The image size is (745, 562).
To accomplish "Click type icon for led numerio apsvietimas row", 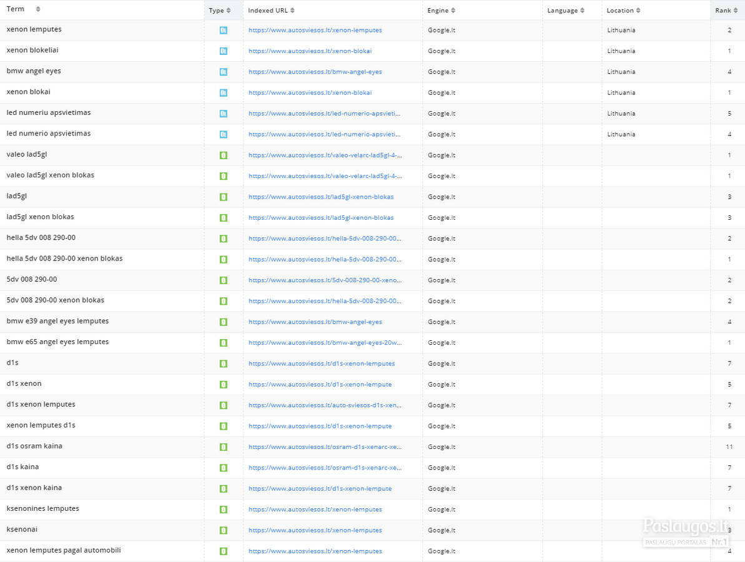I will pyautogui.click(x=224, y=134).
